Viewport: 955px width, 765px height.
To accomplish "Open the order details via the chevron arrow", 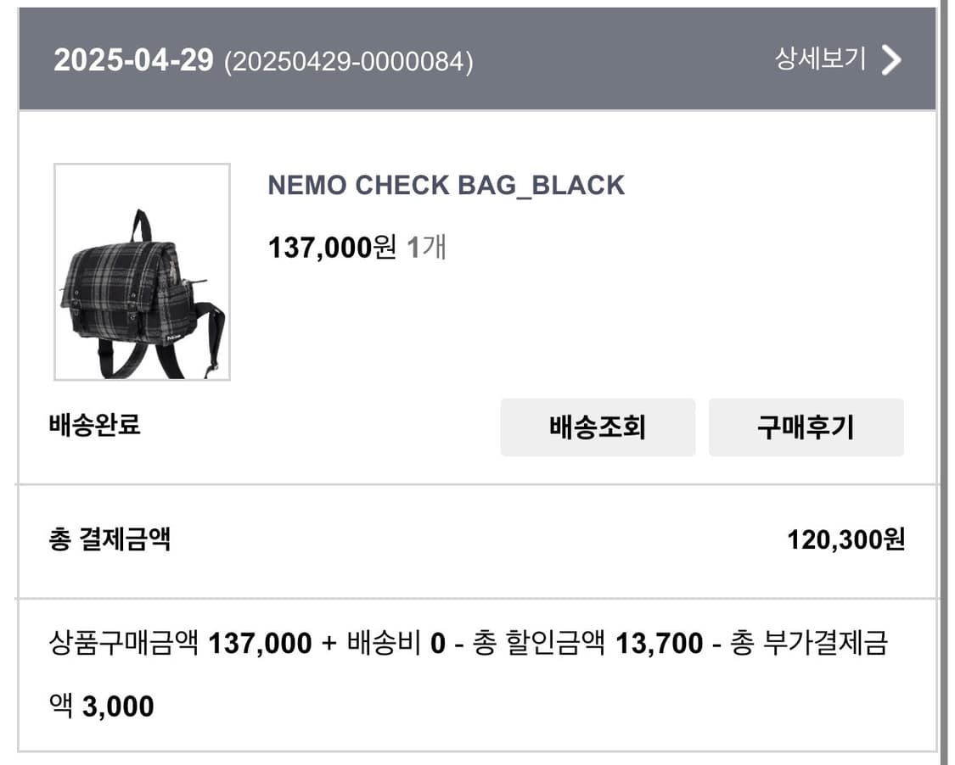I will pyautogui.click(x=890, y=60).
